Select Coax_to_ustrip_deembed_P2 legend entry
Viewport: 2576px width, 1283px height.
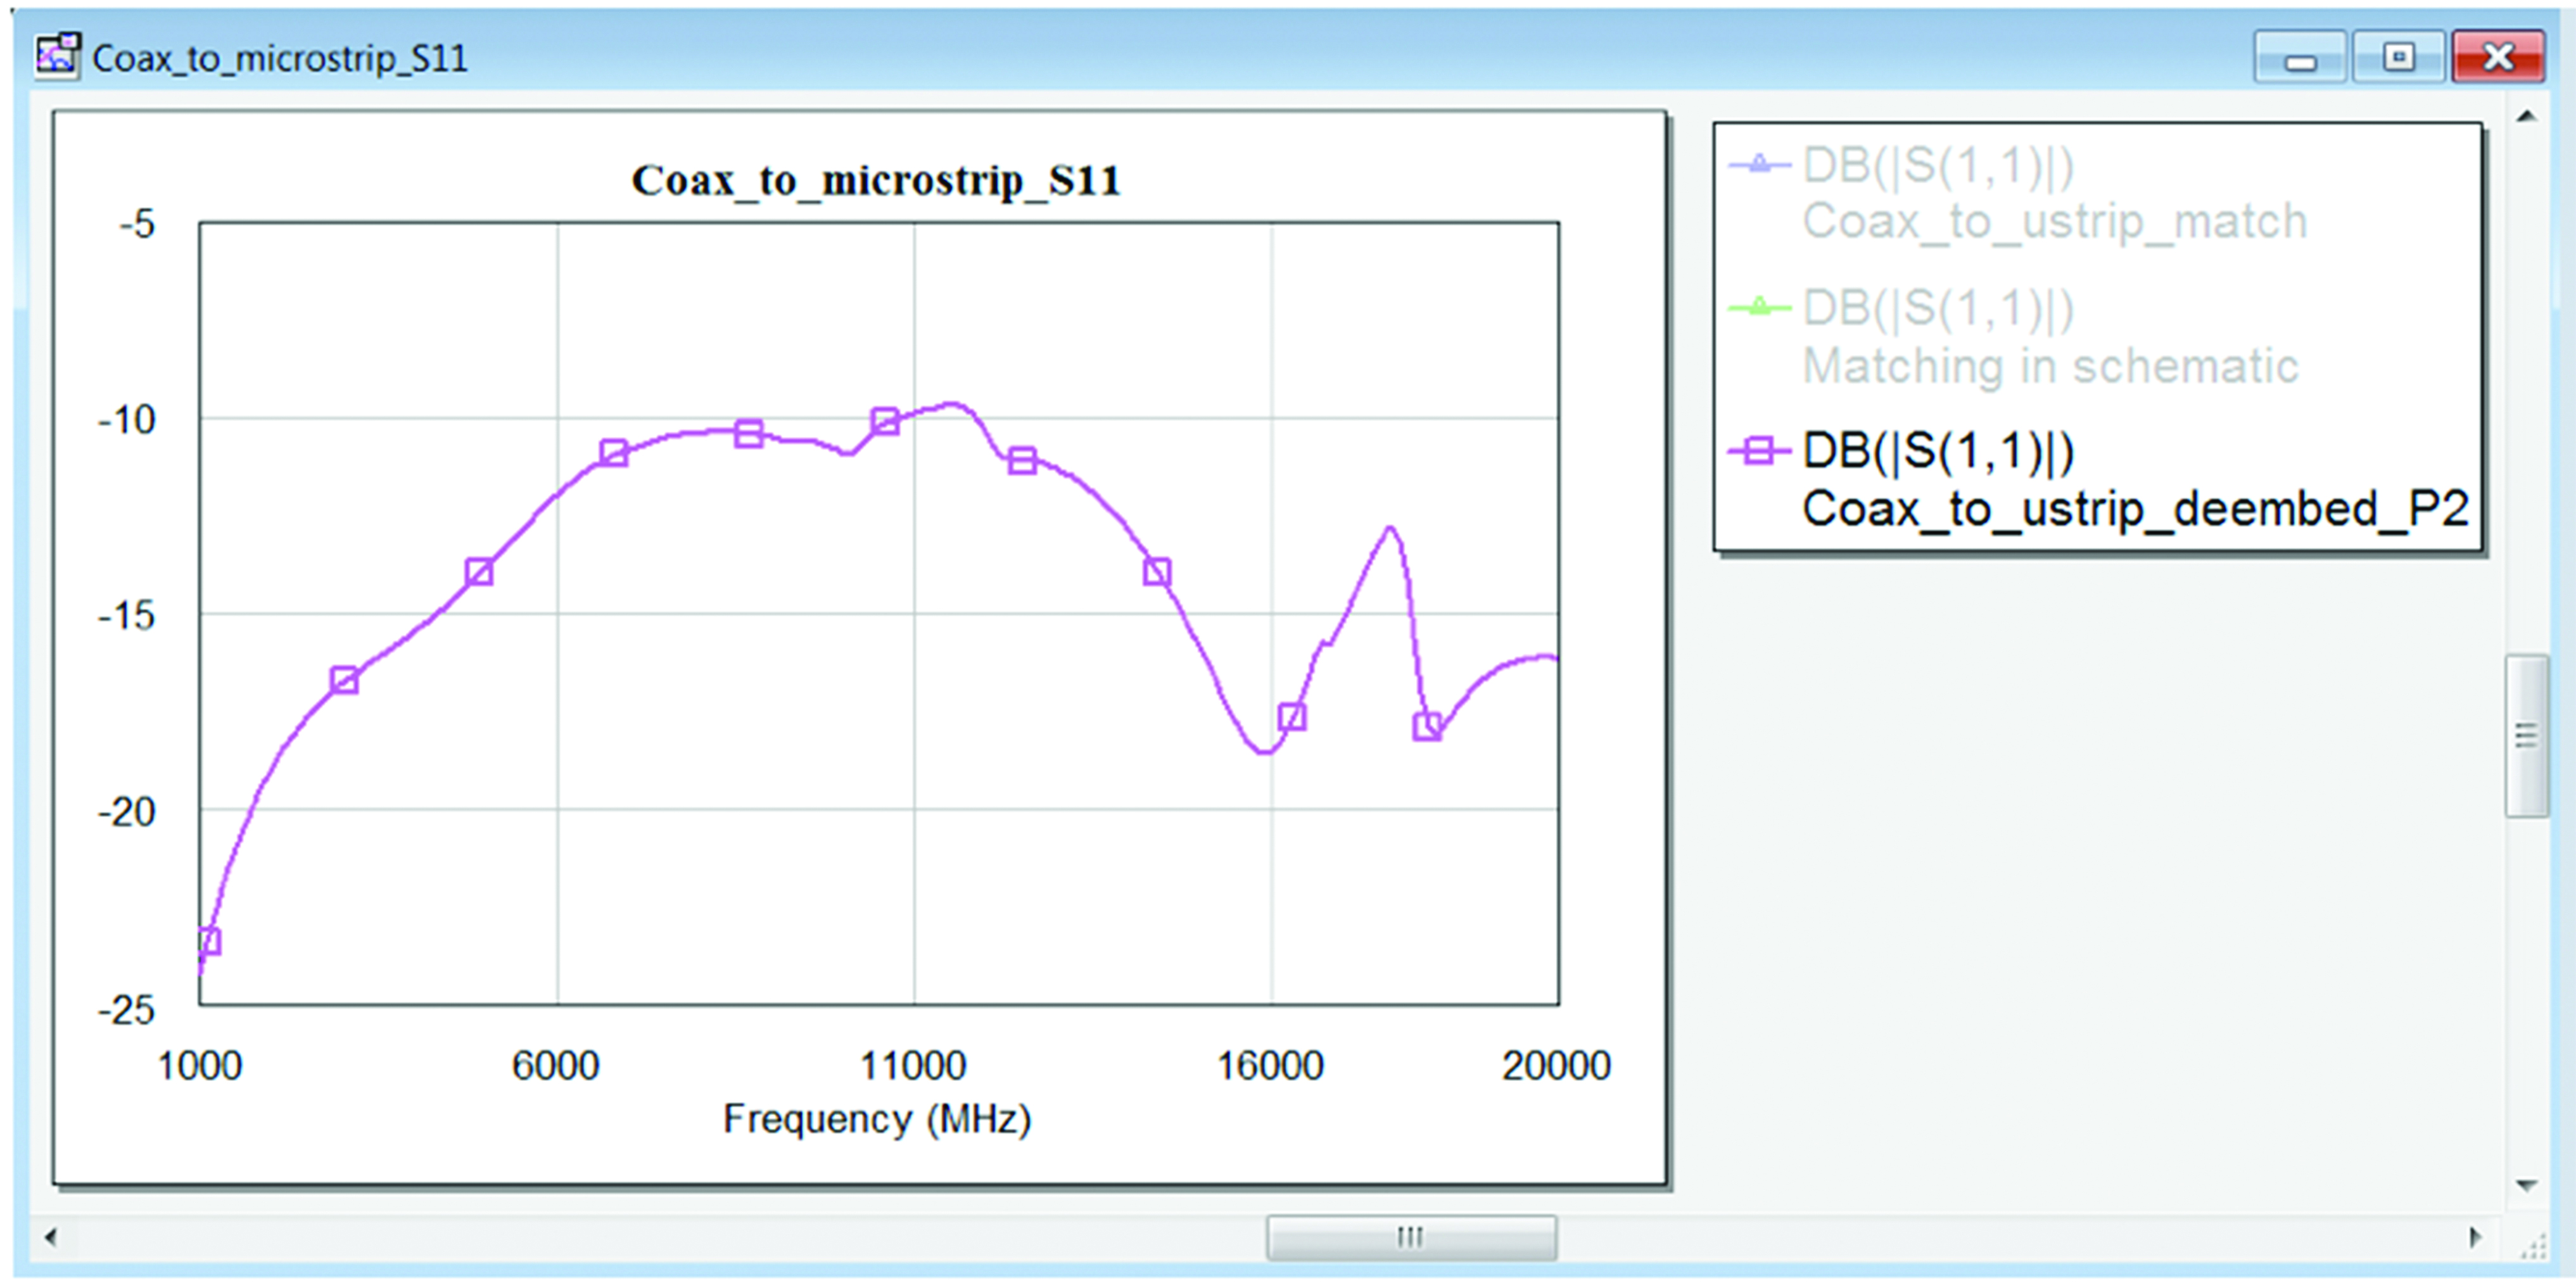2134,508
